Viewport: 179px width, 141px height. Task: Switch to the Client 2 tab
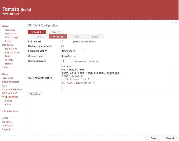(x=55, y=32)
